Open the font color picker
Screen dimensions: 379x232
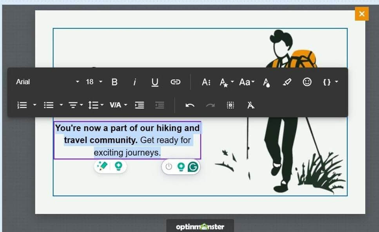click(266, 82)
